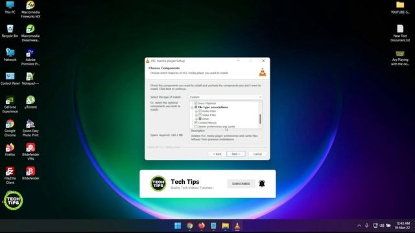Screen dimensions: 415x233
Task: Open Google Chrome desktop shortcut
Action: coord(10,128)
